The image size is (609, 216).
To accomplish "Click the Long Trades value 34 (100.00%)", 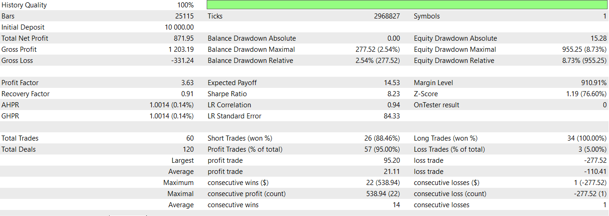I will coord(587,138).
